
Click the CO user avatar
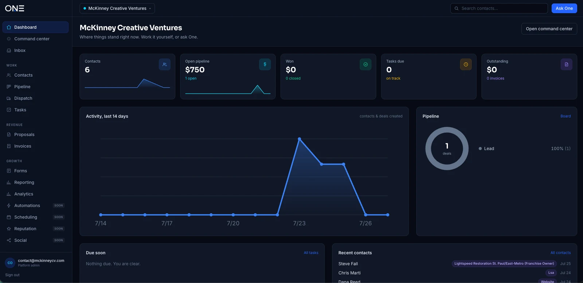point(10,263)
